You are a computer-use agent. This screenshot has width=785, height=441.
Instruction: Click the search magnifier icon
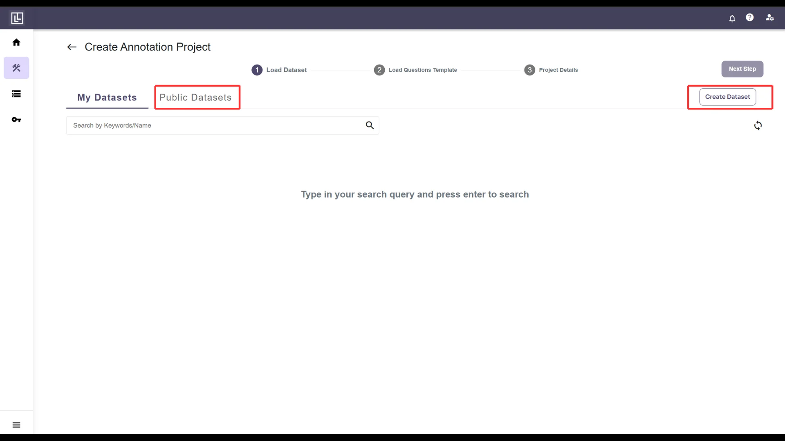pyautogui.click(x=370, y=125)
